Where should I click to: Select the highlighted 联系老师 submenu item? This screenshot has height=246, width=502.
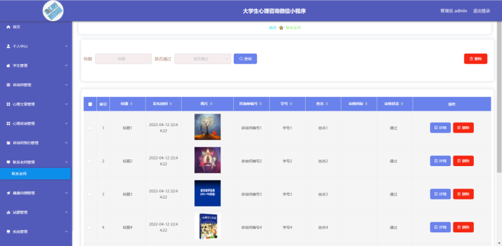point(35,174)
